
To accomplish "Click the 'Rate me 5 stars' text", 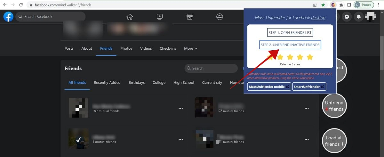I will (290, 64).
